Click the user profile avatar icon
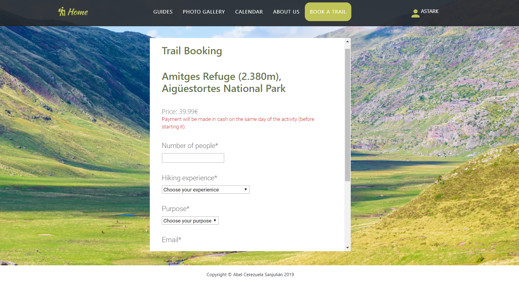The image size is (519, 284). tap(415, 13)
